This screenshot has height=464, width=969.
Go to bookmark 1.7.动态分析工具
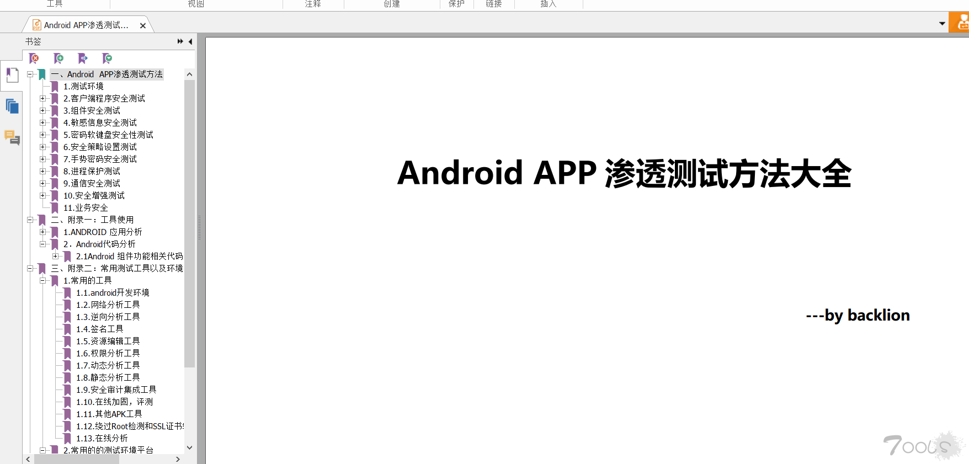coord(108,365)
